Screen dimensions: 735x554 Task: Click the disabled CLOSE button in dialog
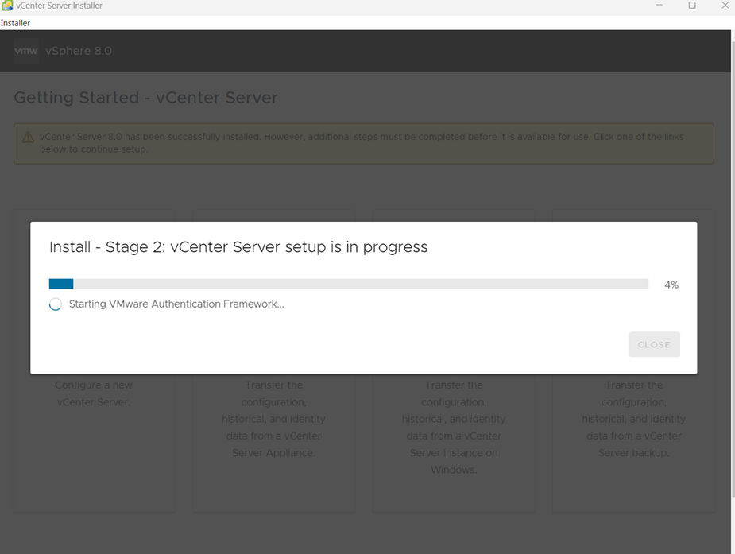click(654, 344)
